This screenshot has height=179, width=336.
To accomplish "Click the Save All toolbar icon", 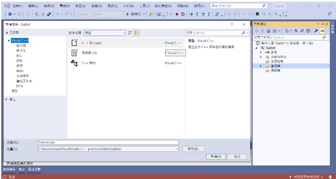I will click(x=49, y=14).
